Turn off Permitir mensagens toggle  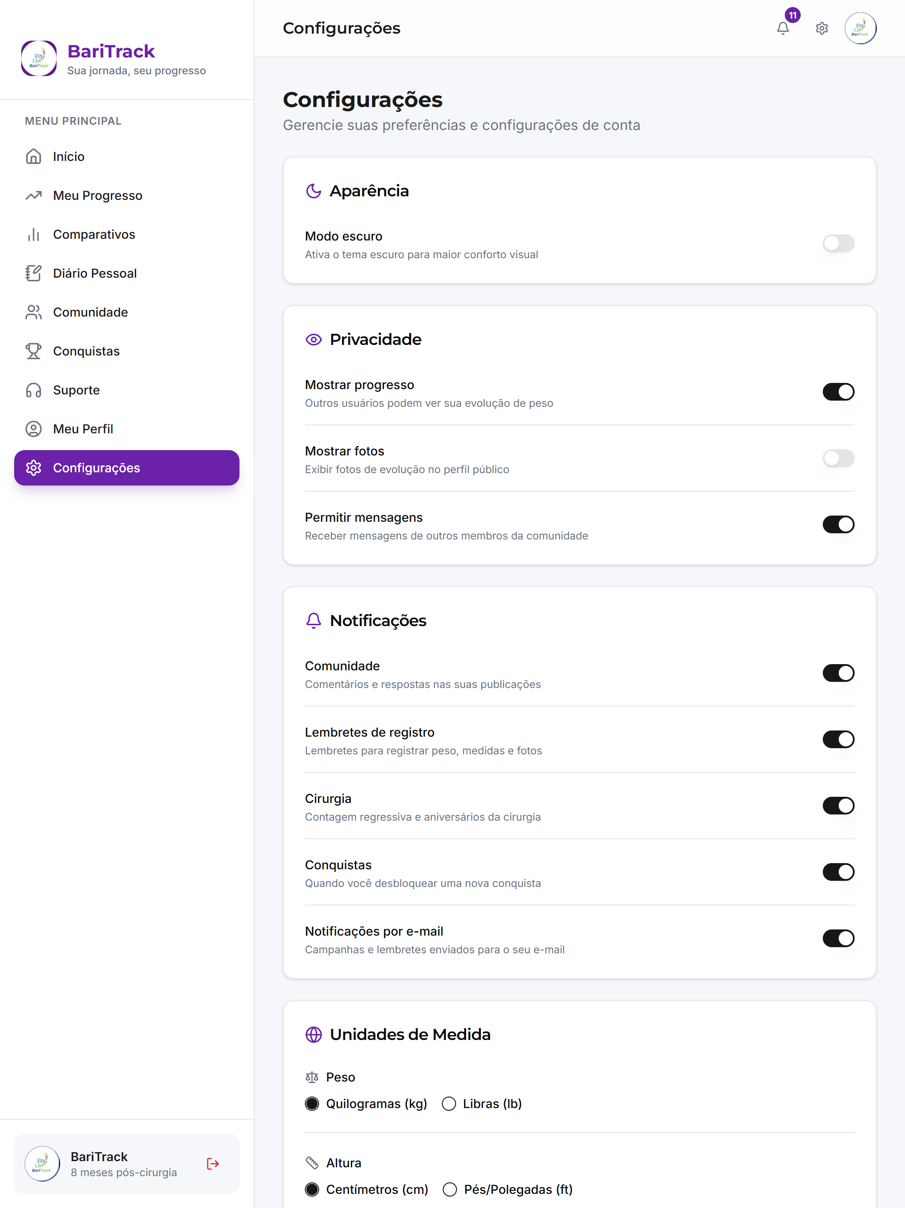pos(838,525)
